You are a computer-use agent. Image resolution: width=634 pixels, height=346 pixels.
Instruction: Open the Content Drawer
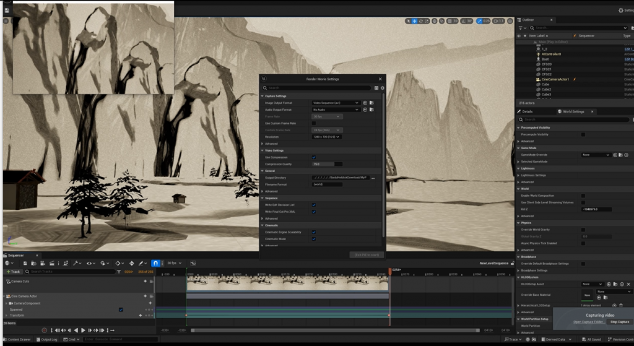[17, 340]
